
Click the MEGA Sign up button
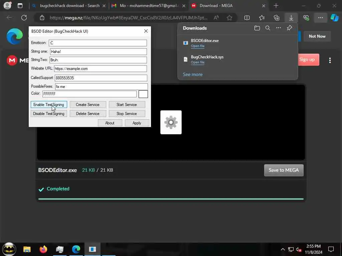(x=307, y=60)
